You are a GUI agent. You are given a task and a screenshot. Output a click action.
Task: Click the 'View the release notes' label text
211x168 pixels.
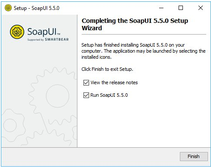[x=114, y=82]
